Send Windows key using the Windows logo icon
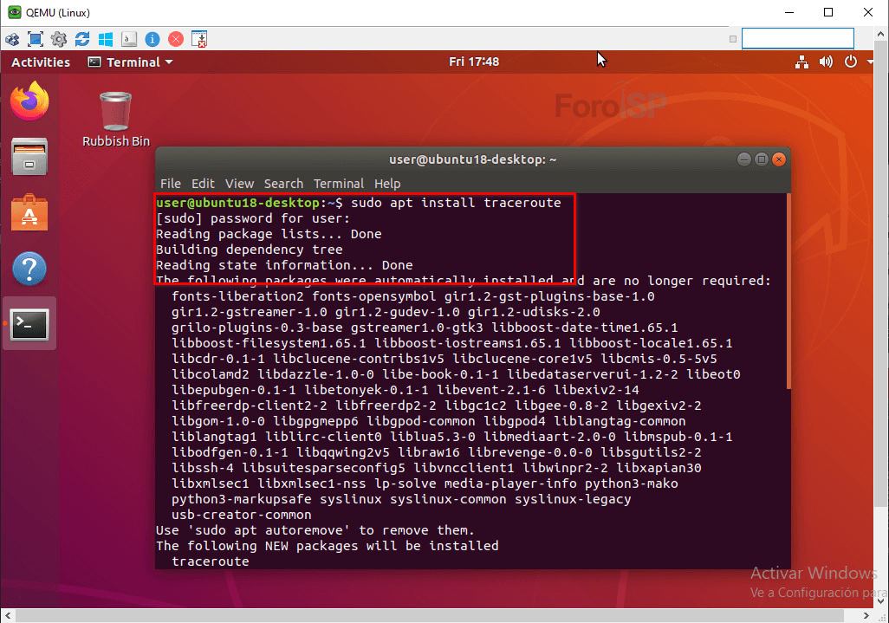 pyautogui.click(x=107, y=39)
